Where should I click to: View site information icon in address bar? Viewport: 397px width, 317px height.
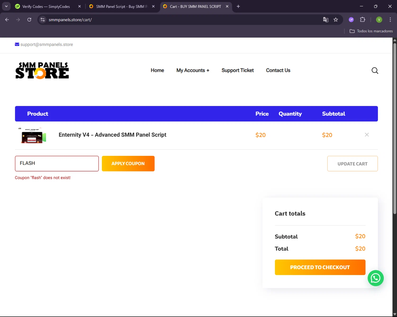point(43,20)
